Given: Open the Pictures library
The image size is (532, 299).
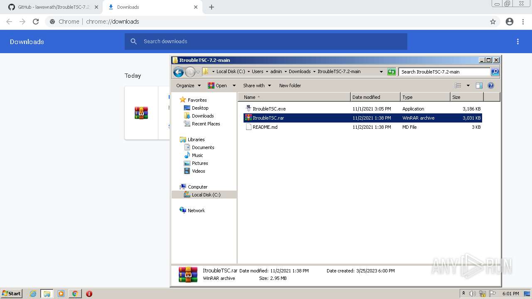Looking at the screenshot, I should [199, 163].
